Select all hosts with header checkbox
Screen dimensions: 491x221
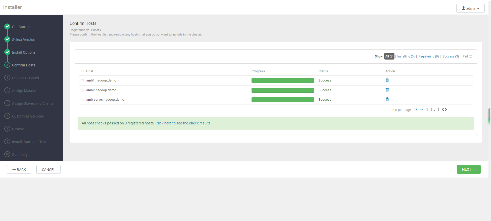pos(82,71)
